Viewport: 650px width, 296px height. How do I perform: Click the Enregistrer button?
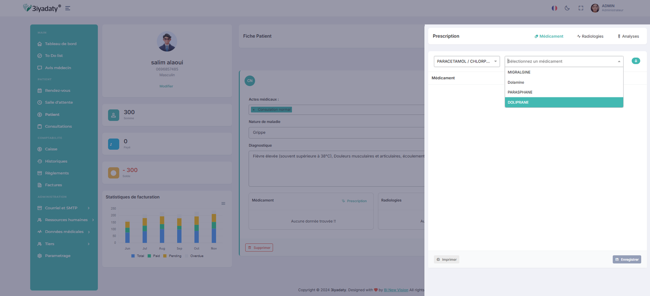[x=626, y=259]
